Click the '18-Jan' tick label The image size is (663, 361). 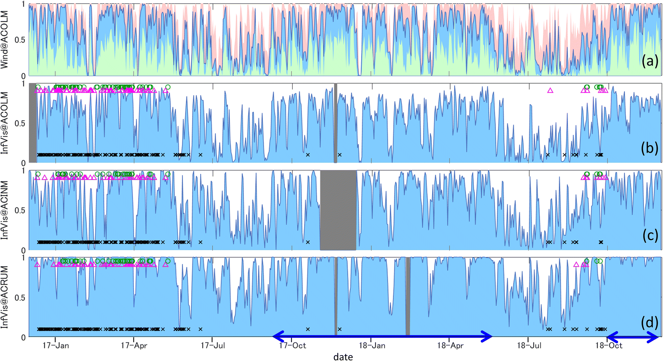372,345
